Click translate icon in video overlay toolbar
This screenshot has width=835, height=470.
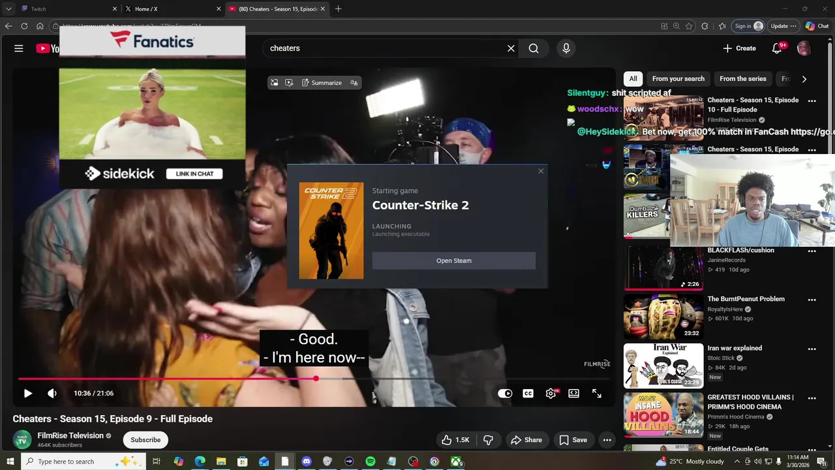354,83
